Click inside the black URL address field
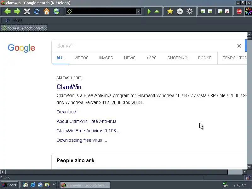The width and height of the screenshot is (252, 189). (x=104, y=11)
